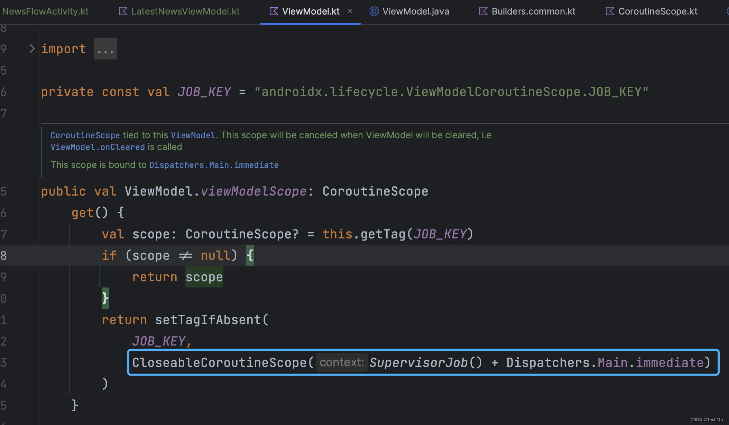Click the ViewModel link in doc comment
The image size is (729, 425).
193,135
